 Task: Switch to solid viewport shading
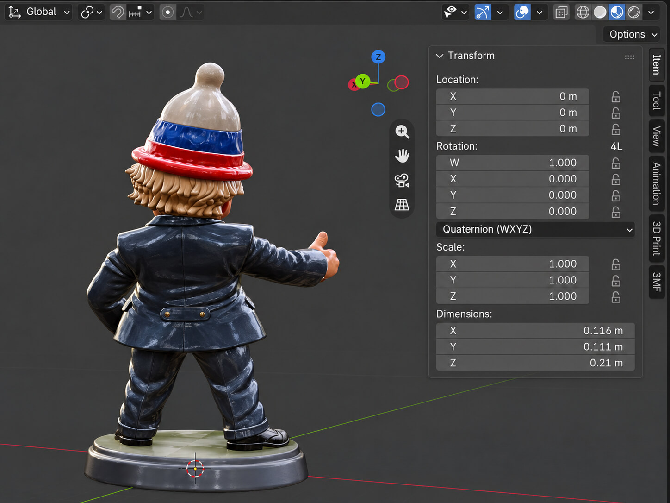[x=600, y=12]
